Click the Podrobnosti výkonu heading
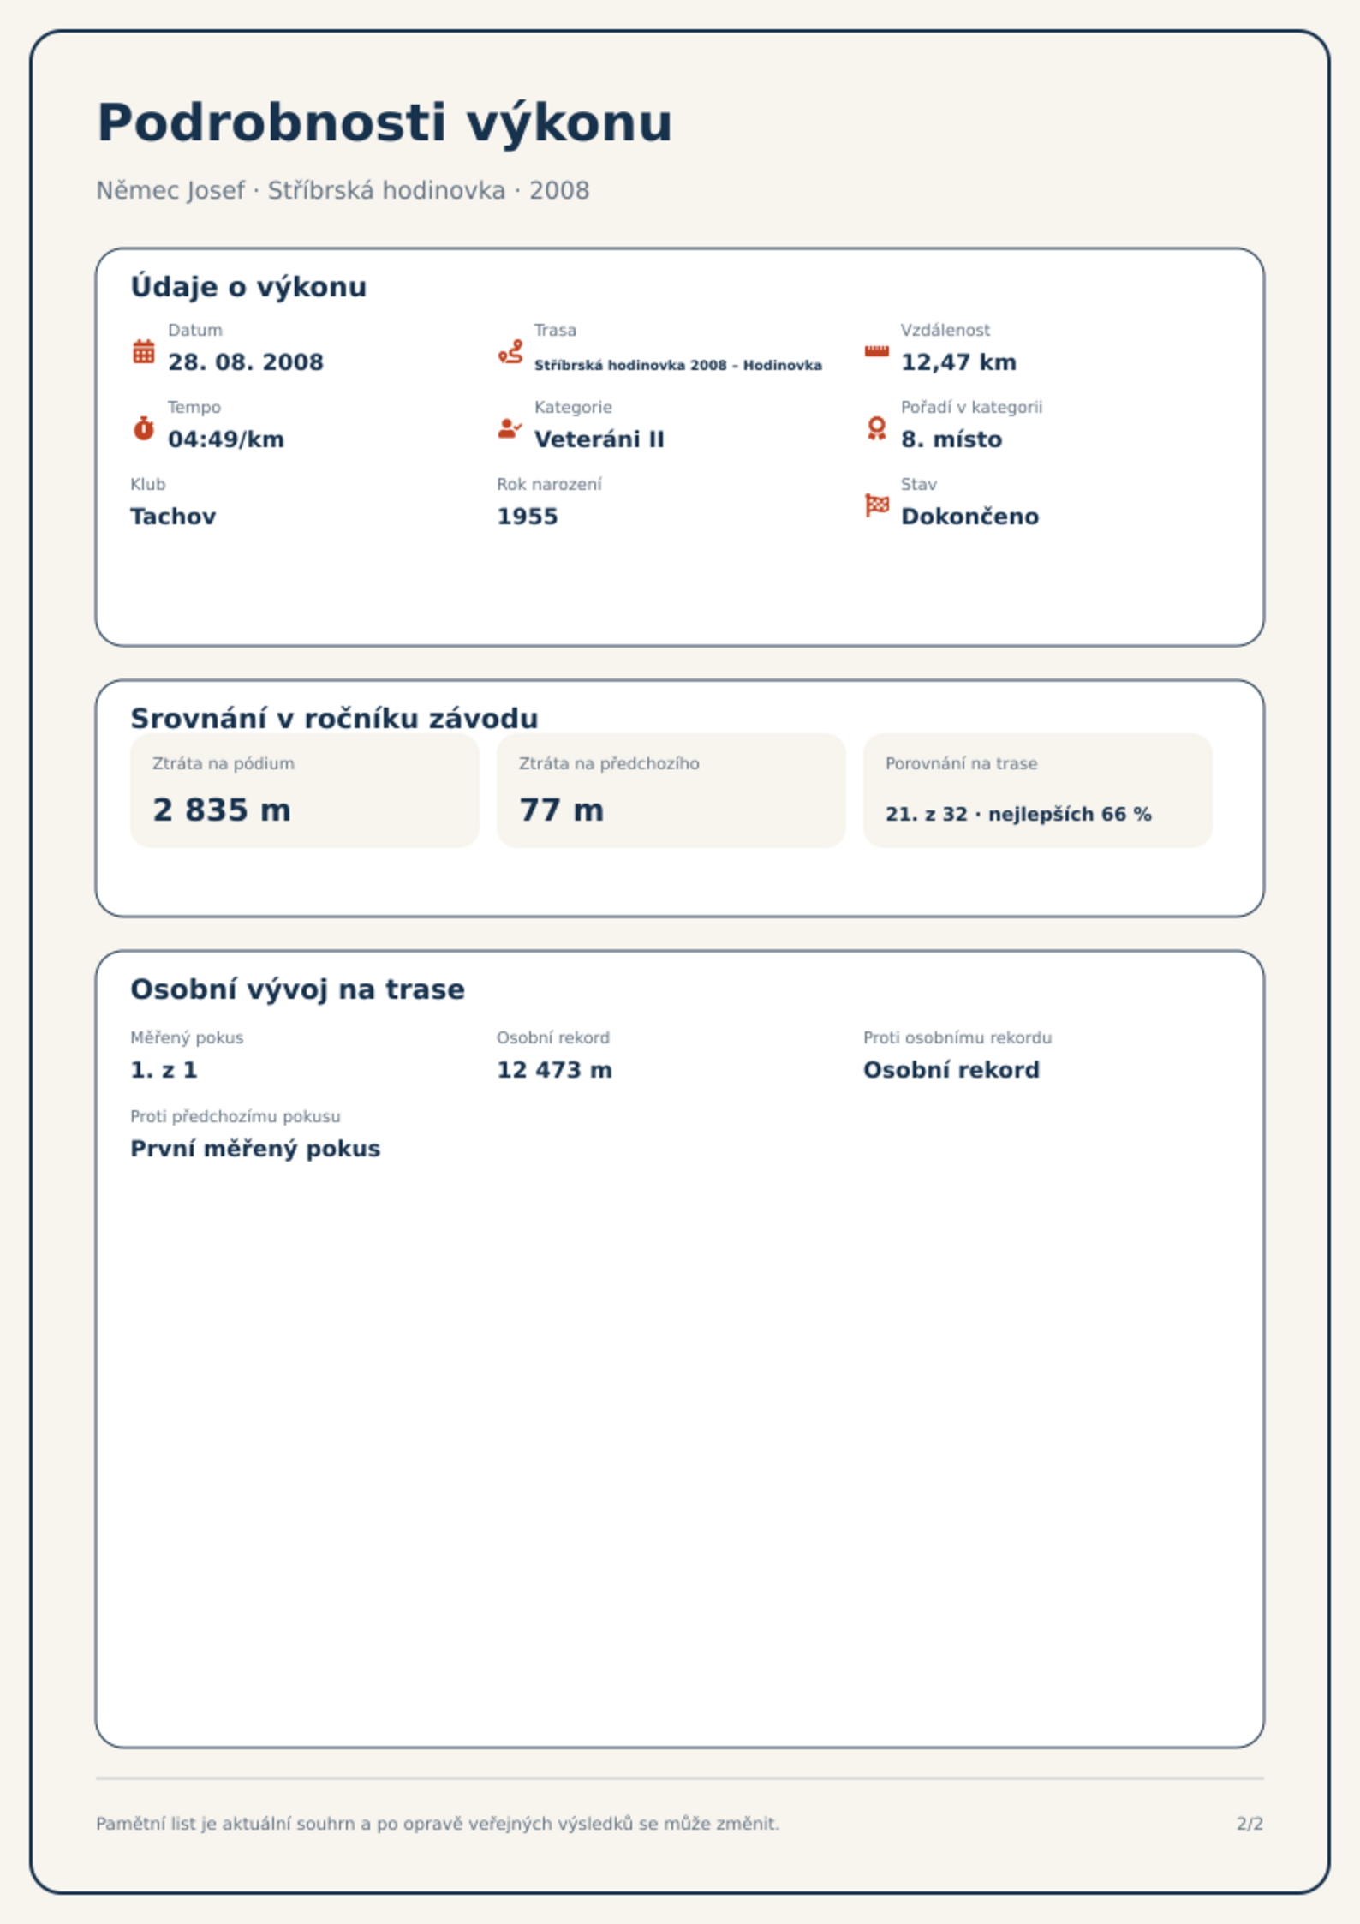 click(x=385, y=122)
